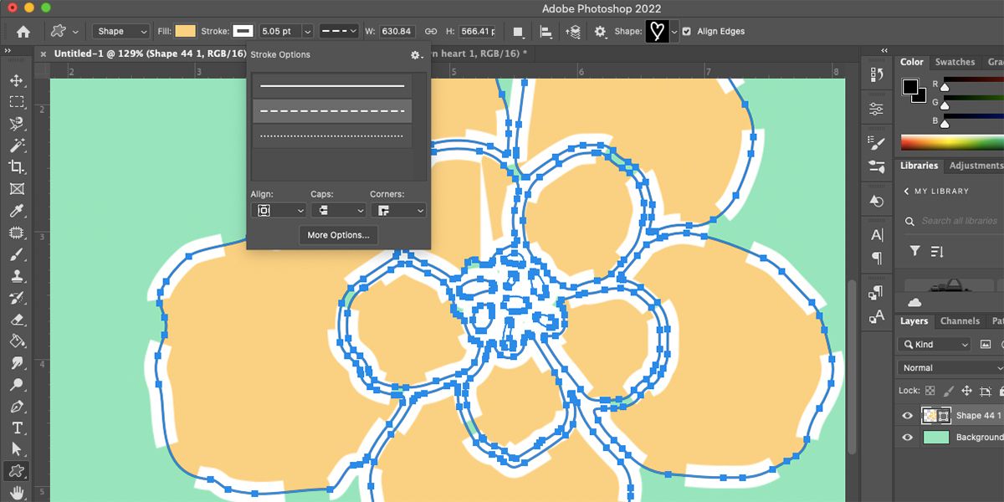The image size is (1004, 502).
Task: Choose the dotted line stroke preset
Action: (332, 136)
